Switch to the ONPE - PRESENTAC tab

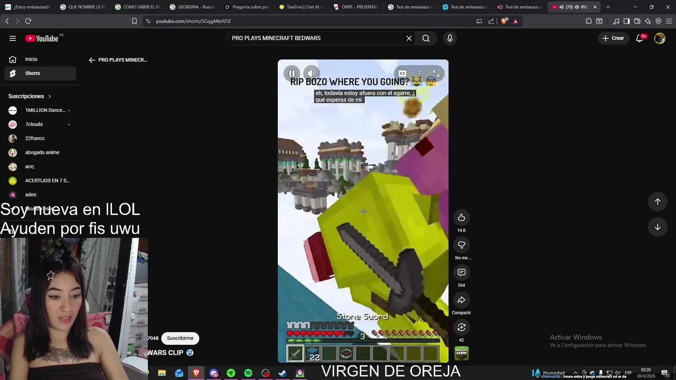point(356,7)
